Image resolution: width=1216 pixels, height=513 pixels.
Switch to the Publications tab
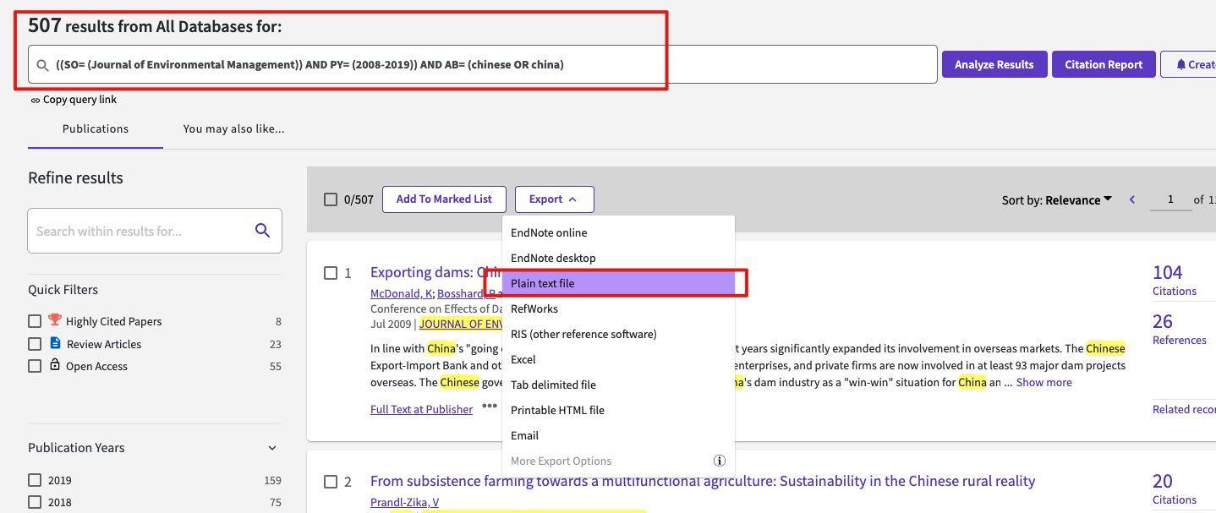(x=96, y=129)
